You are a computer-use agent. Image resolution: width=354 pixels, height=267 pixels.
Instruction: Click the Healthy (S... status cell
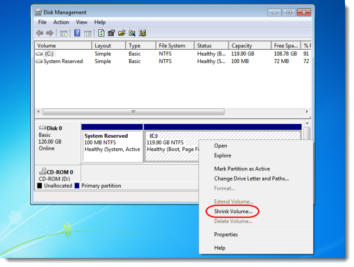coord(211,61)
